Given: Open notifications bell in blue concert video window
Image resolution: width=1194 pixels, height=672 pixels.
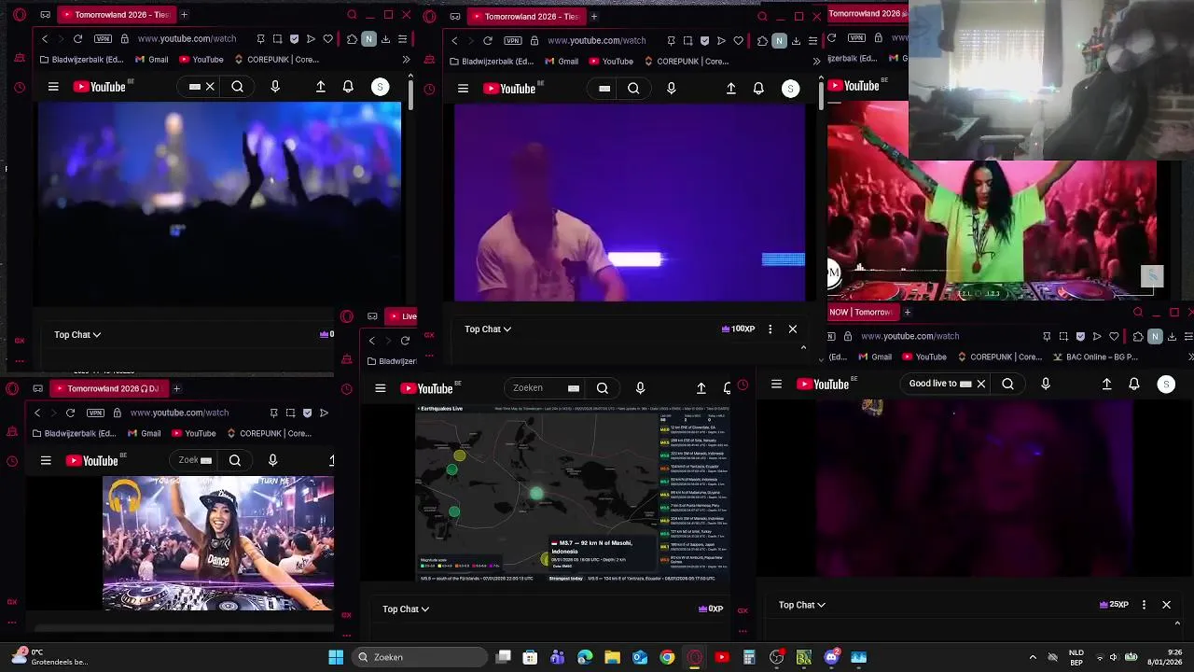Looking at the screenshot, I should point(348,87).
